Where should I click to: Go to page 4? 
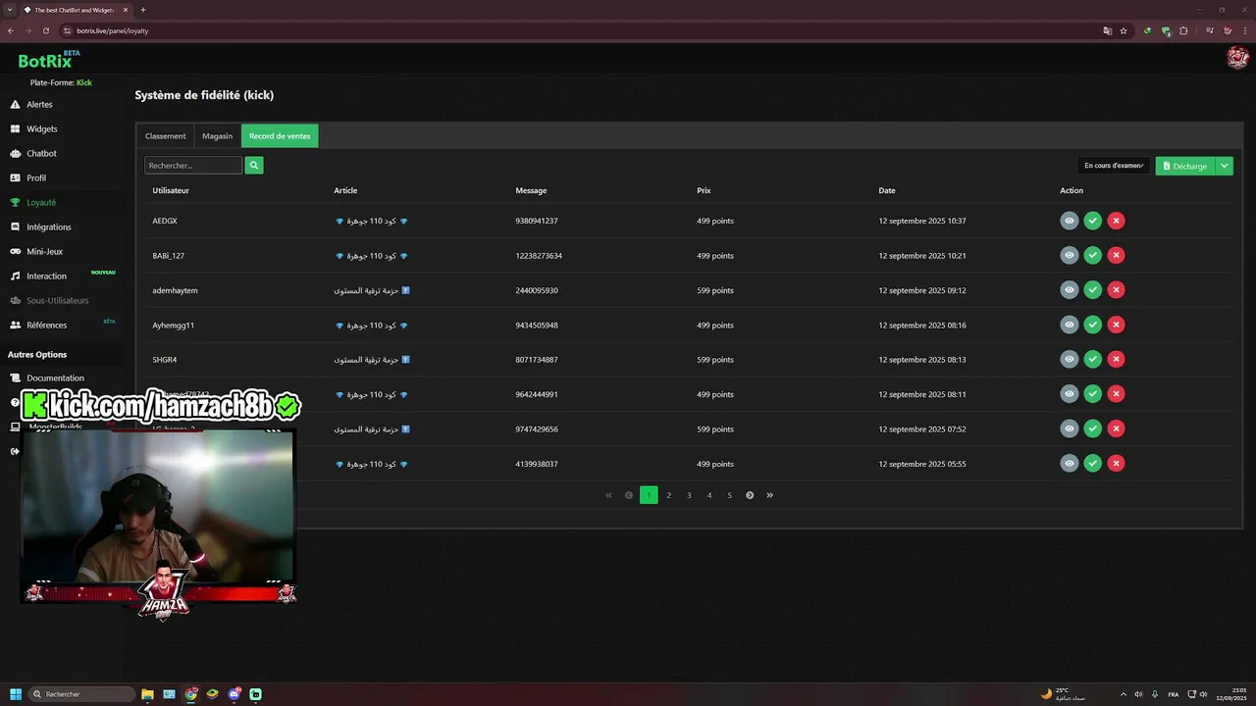coord(709,495)
